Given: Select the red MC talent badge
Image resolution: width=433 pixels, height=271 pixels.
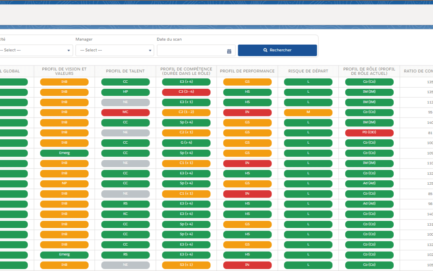Looking at the screenshot, I should (125, 112).
